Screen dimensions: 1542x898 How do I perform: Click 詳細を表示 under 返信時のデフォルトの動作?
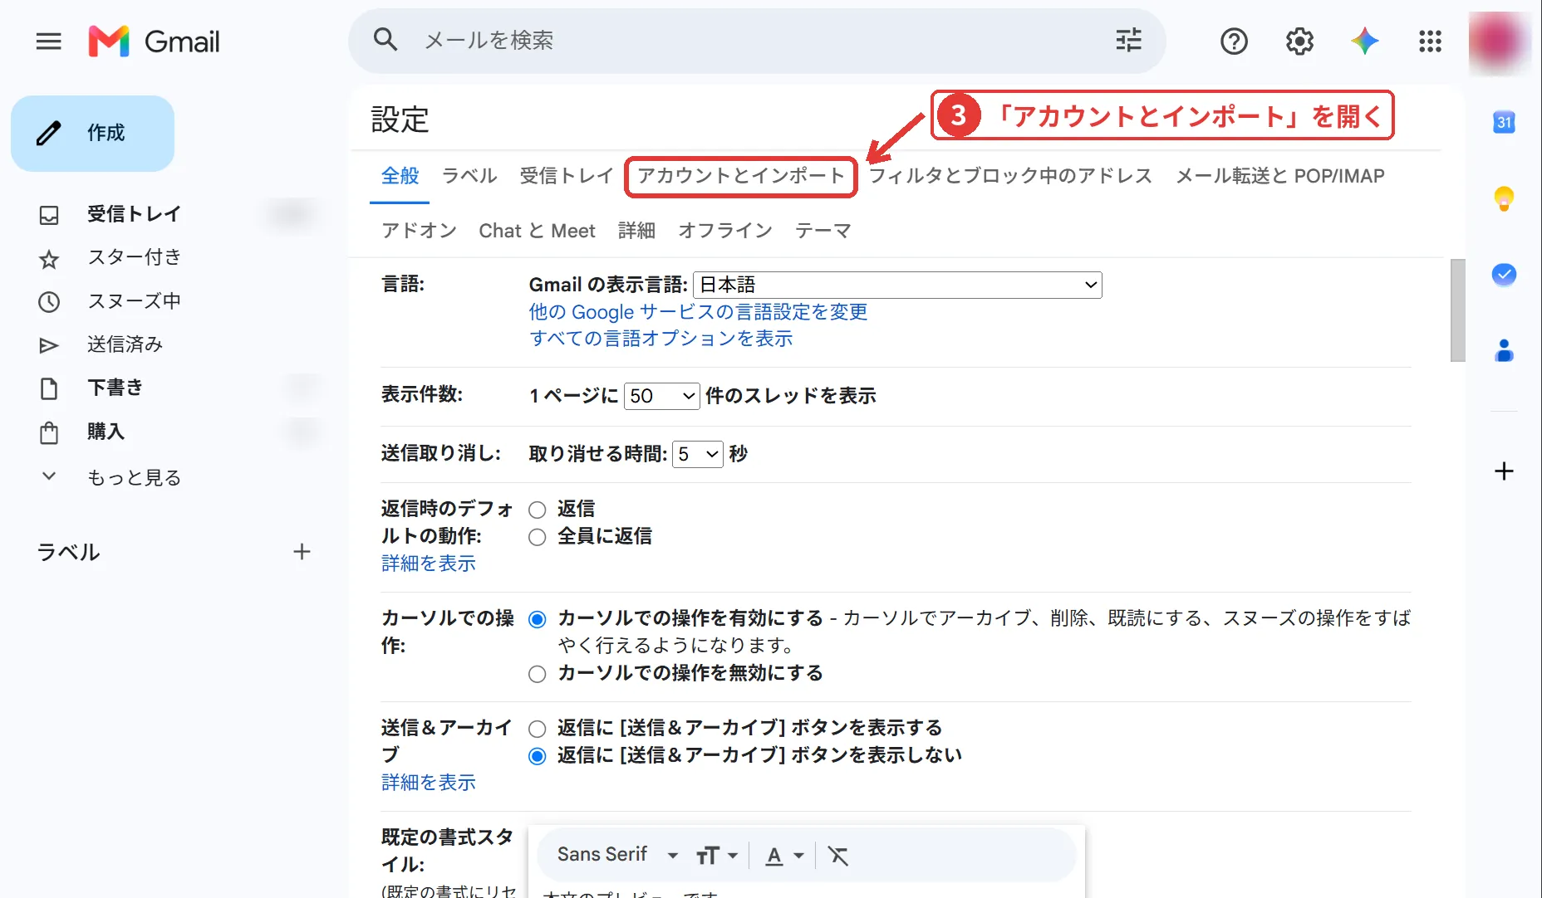tap(429, 564)
